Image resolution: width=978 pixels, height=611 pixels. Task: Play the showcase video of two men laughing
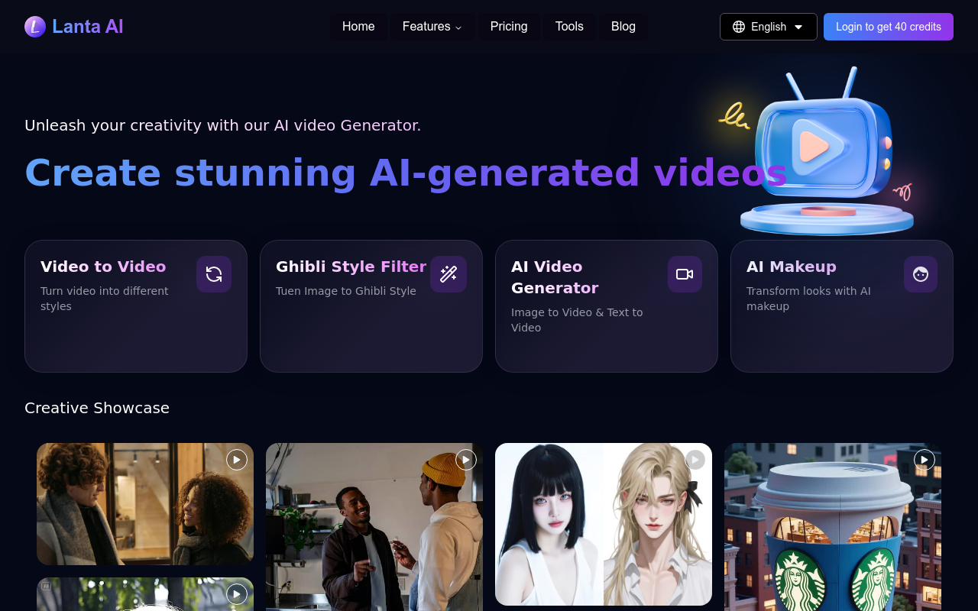(466, 460)
